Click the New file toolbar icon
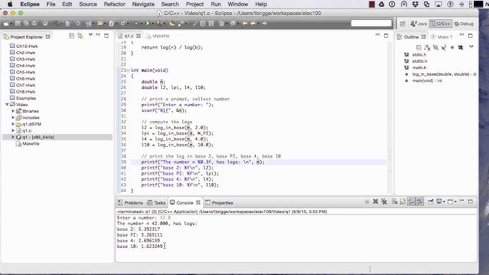 [x=6, y=24]
